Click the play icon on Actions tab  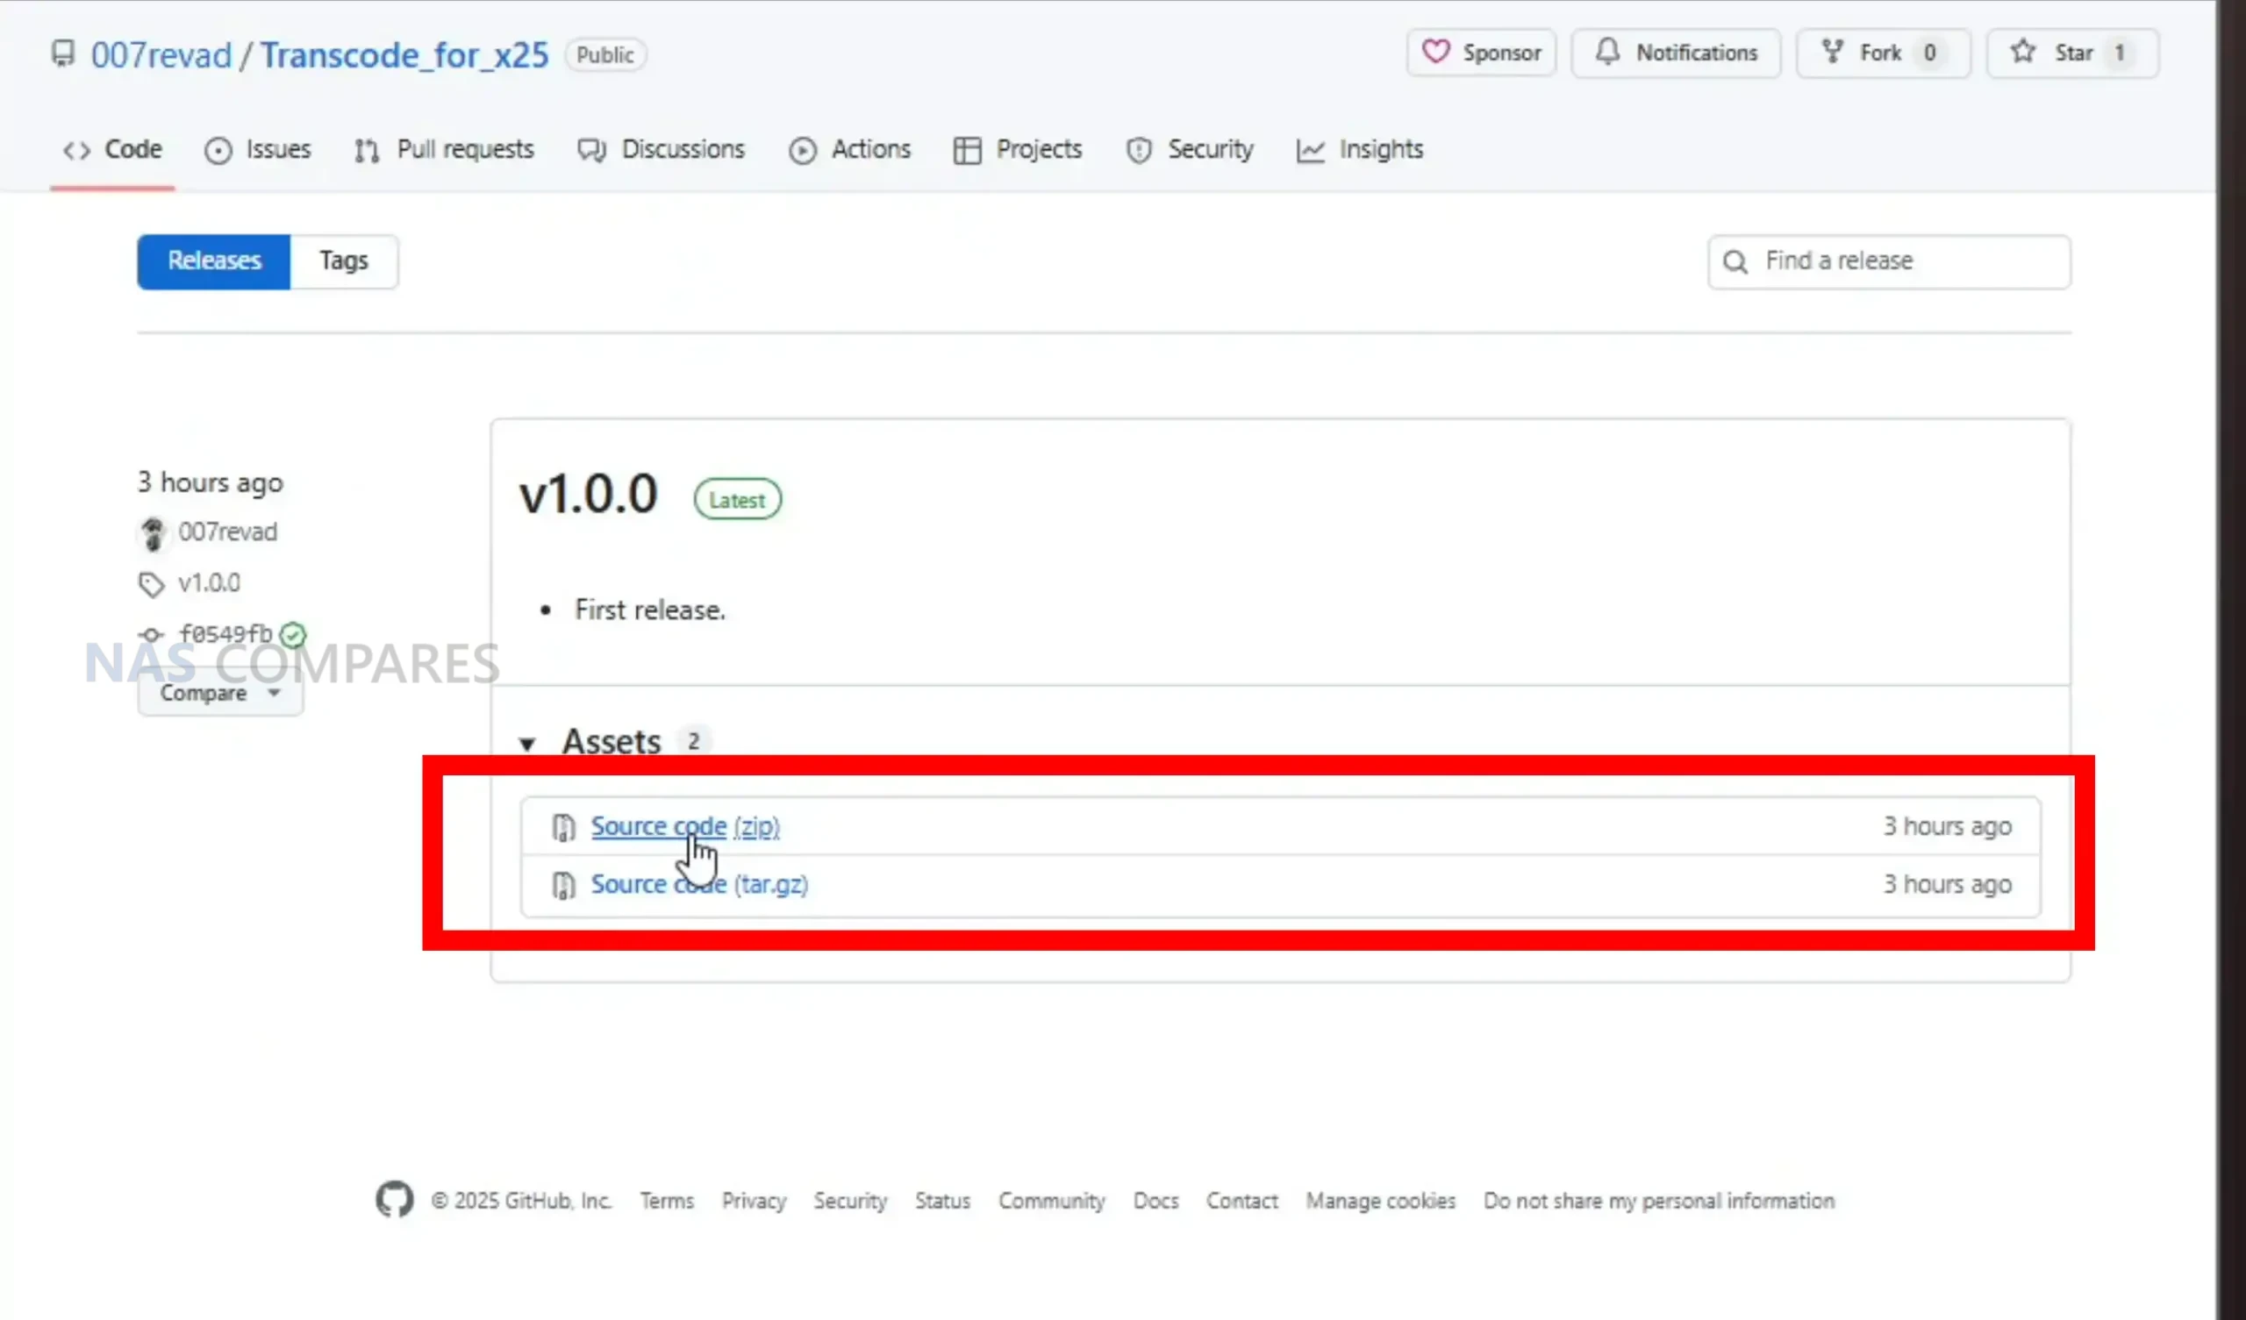802,151
